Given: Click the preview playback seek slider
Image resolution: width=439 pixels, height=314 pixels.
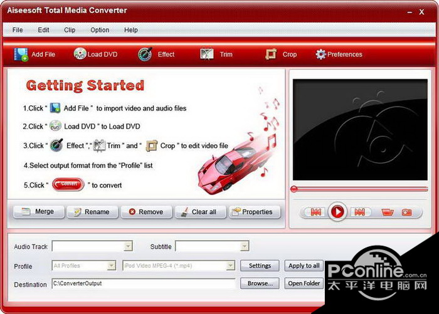Looking at the screenshot, I should (359, 189).
